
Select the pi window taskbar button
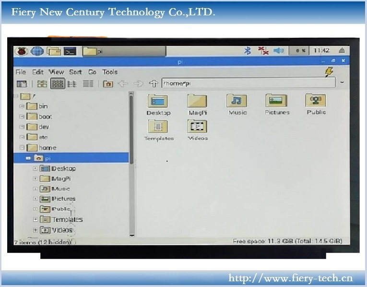[124, 51]
